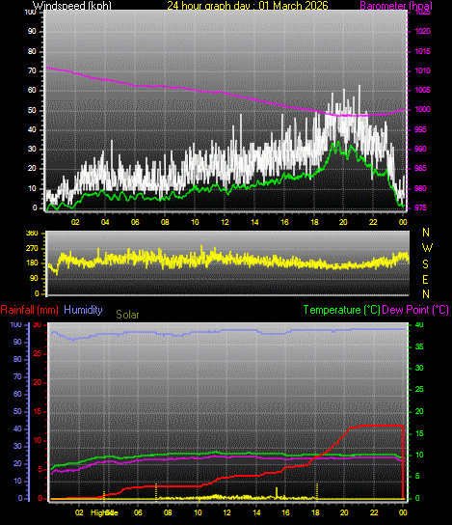Click green temperature axis value 30
This screenshot has height=525, width=452.
click(419, 368)
